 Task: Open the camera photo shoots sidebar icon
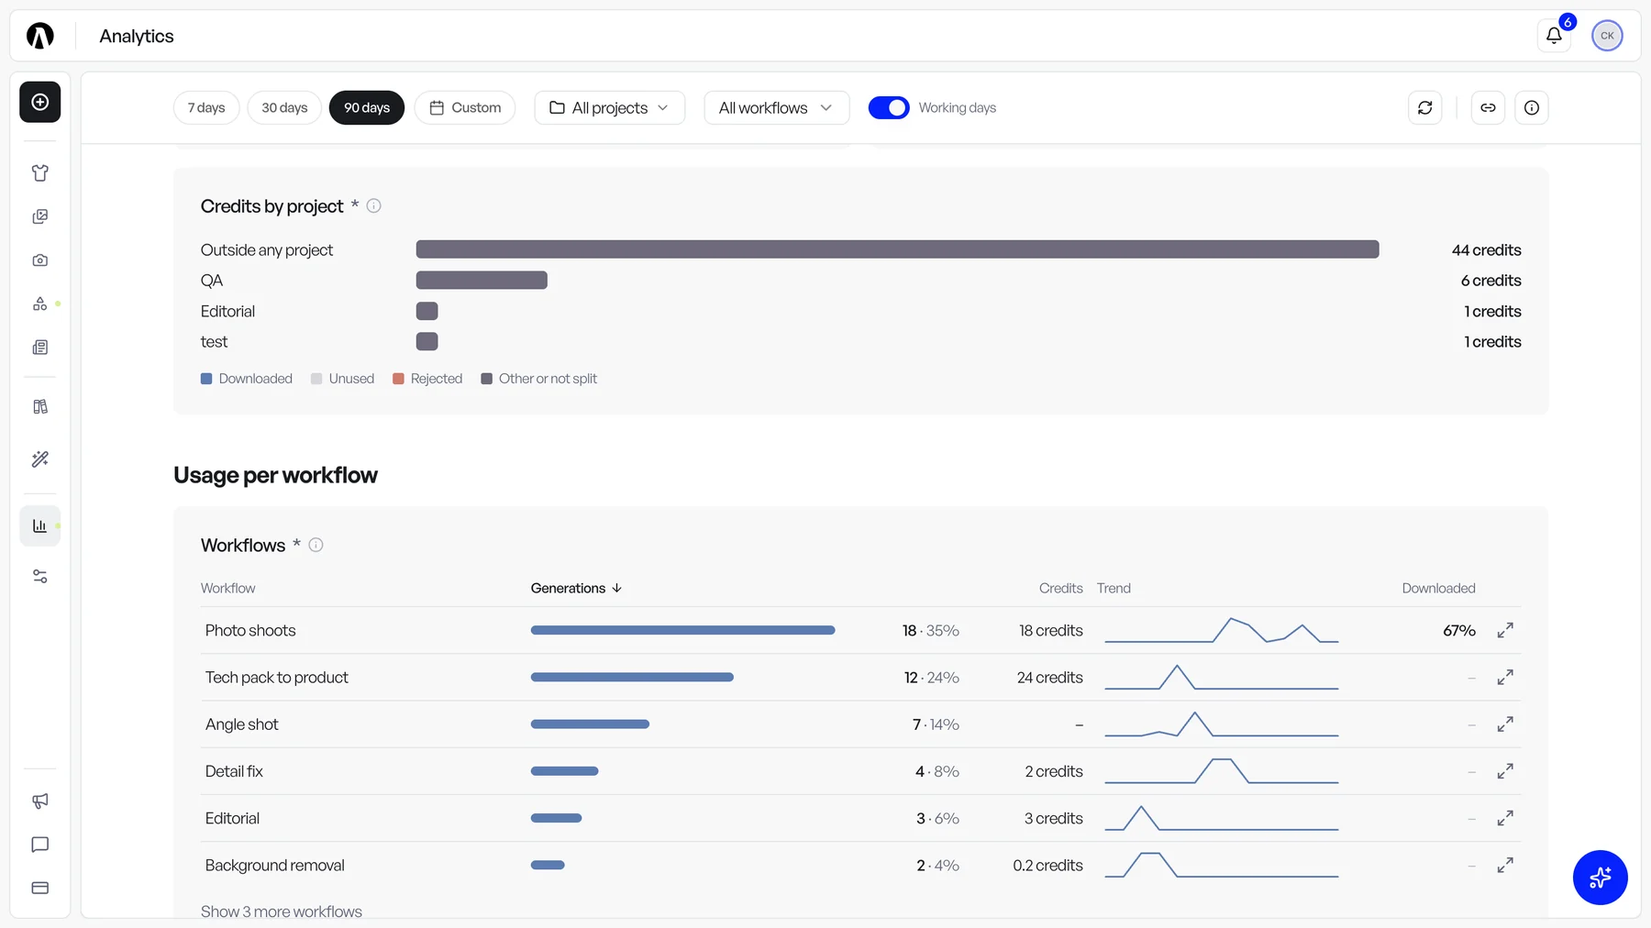click(x=40, y=260)
